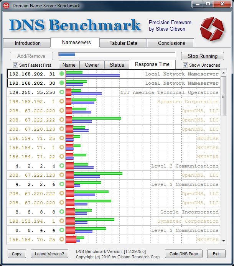Close the Domain Name Server Benchmark window

click(222, 4)
